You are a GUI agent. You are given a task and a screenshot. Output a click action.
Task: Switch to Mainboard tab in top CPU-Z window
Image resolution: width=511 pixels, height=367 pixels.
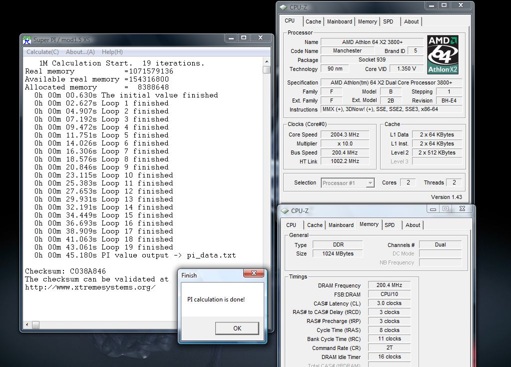[x=340, y=21]
